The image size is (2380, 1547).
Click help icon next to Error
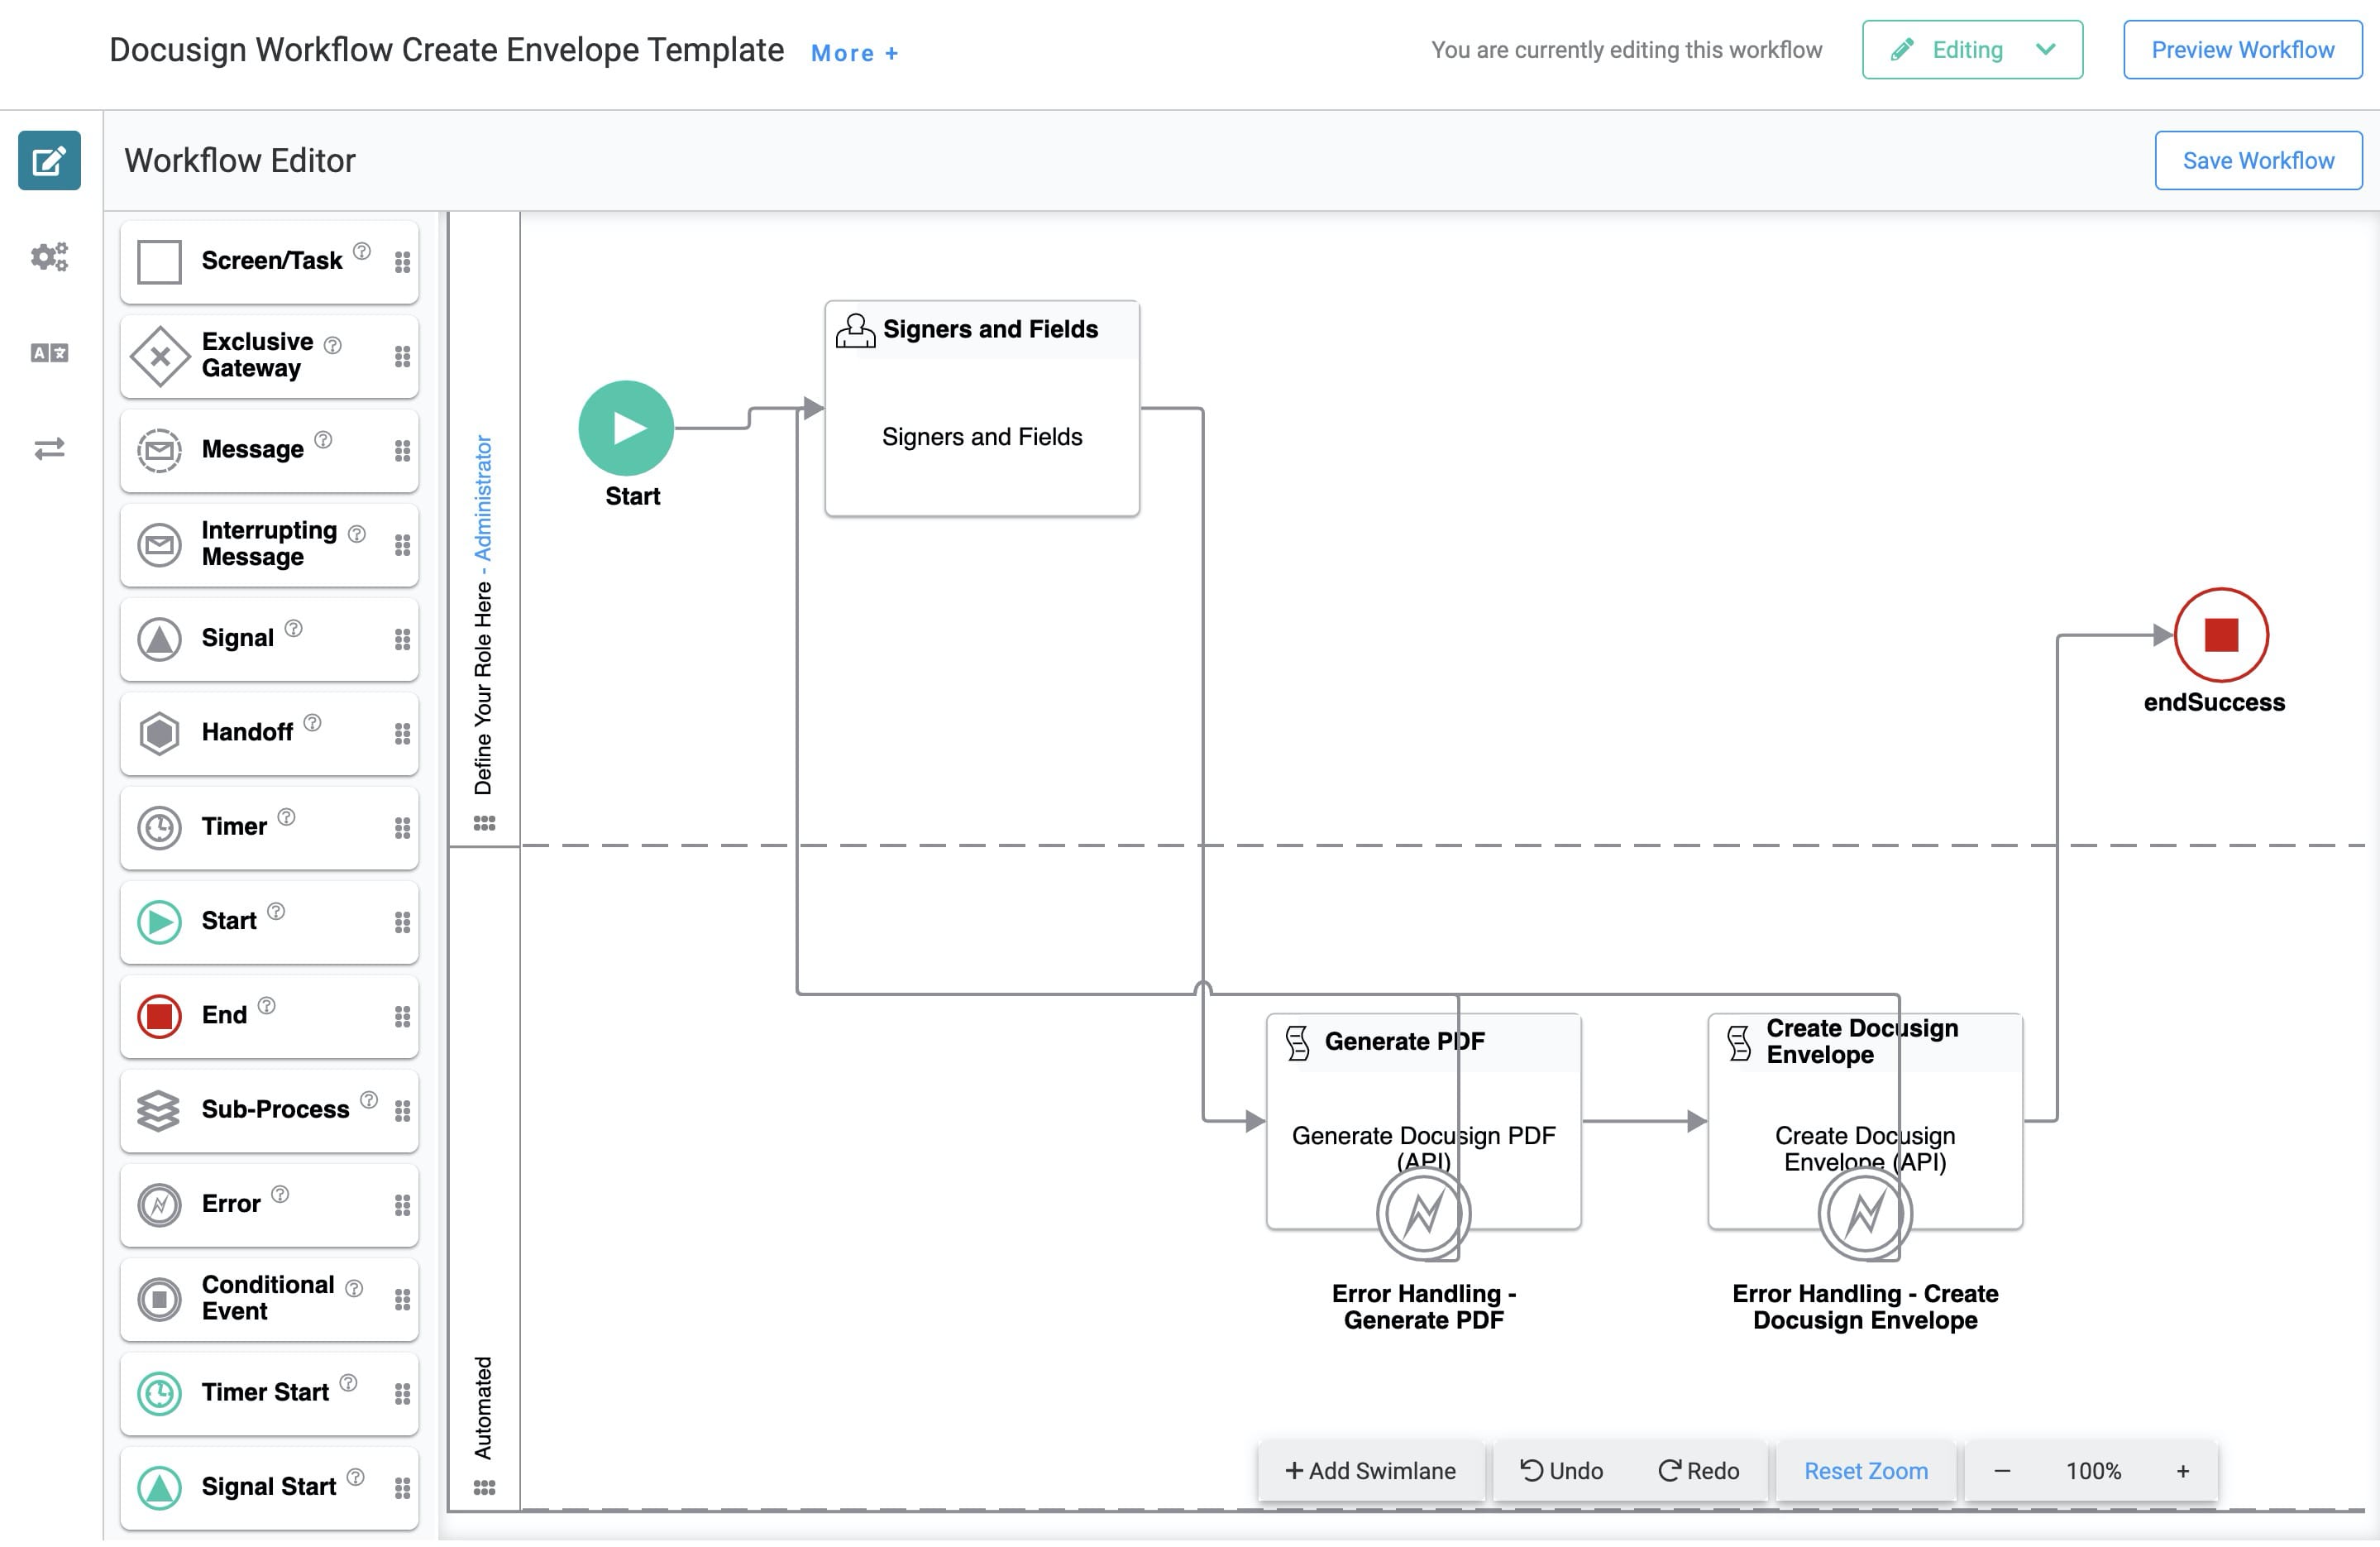click(280, 1194)
